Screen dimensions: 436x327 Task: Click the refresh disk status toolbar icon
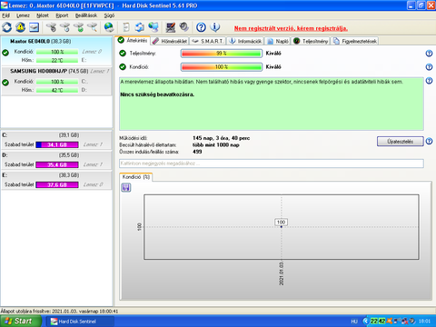(x=7, y=27)
